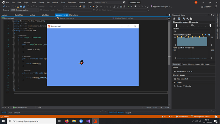Click Show Events (0 of 0) link
Viewport: 220px width, 124px height.
tap(184, 71)
